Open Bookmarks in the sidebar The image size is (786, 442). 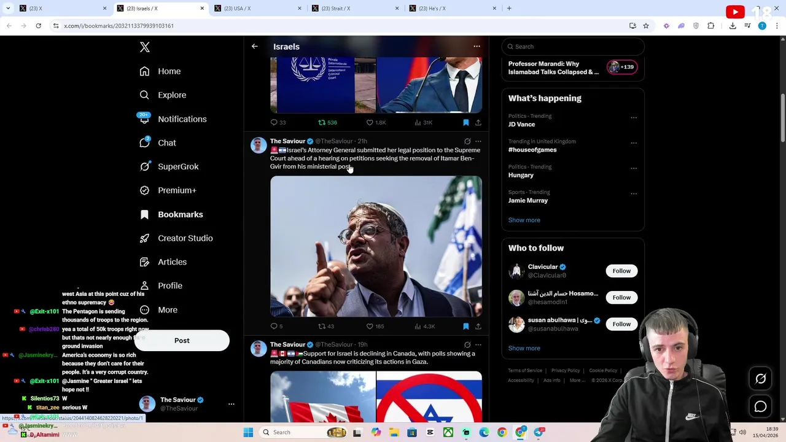171,214
